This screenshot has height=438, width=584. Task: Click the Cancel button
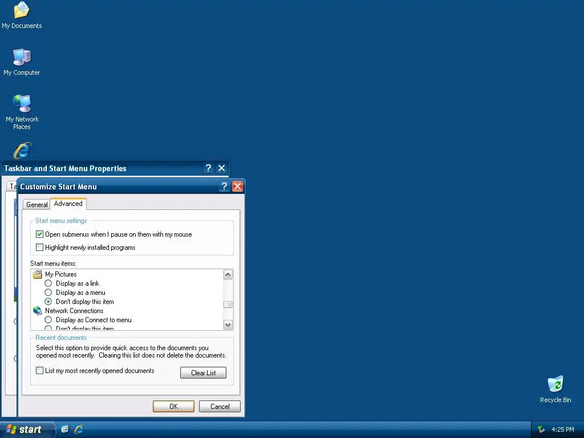coord(220,406)
